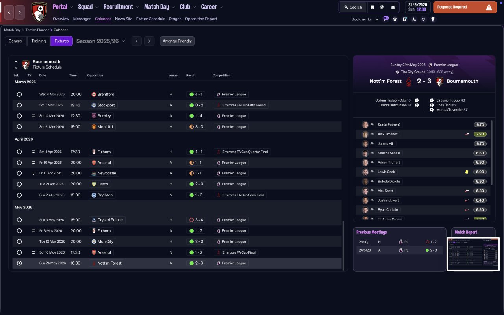
Task: Open the Season 2025/26 dropdown
Action: 101,41
